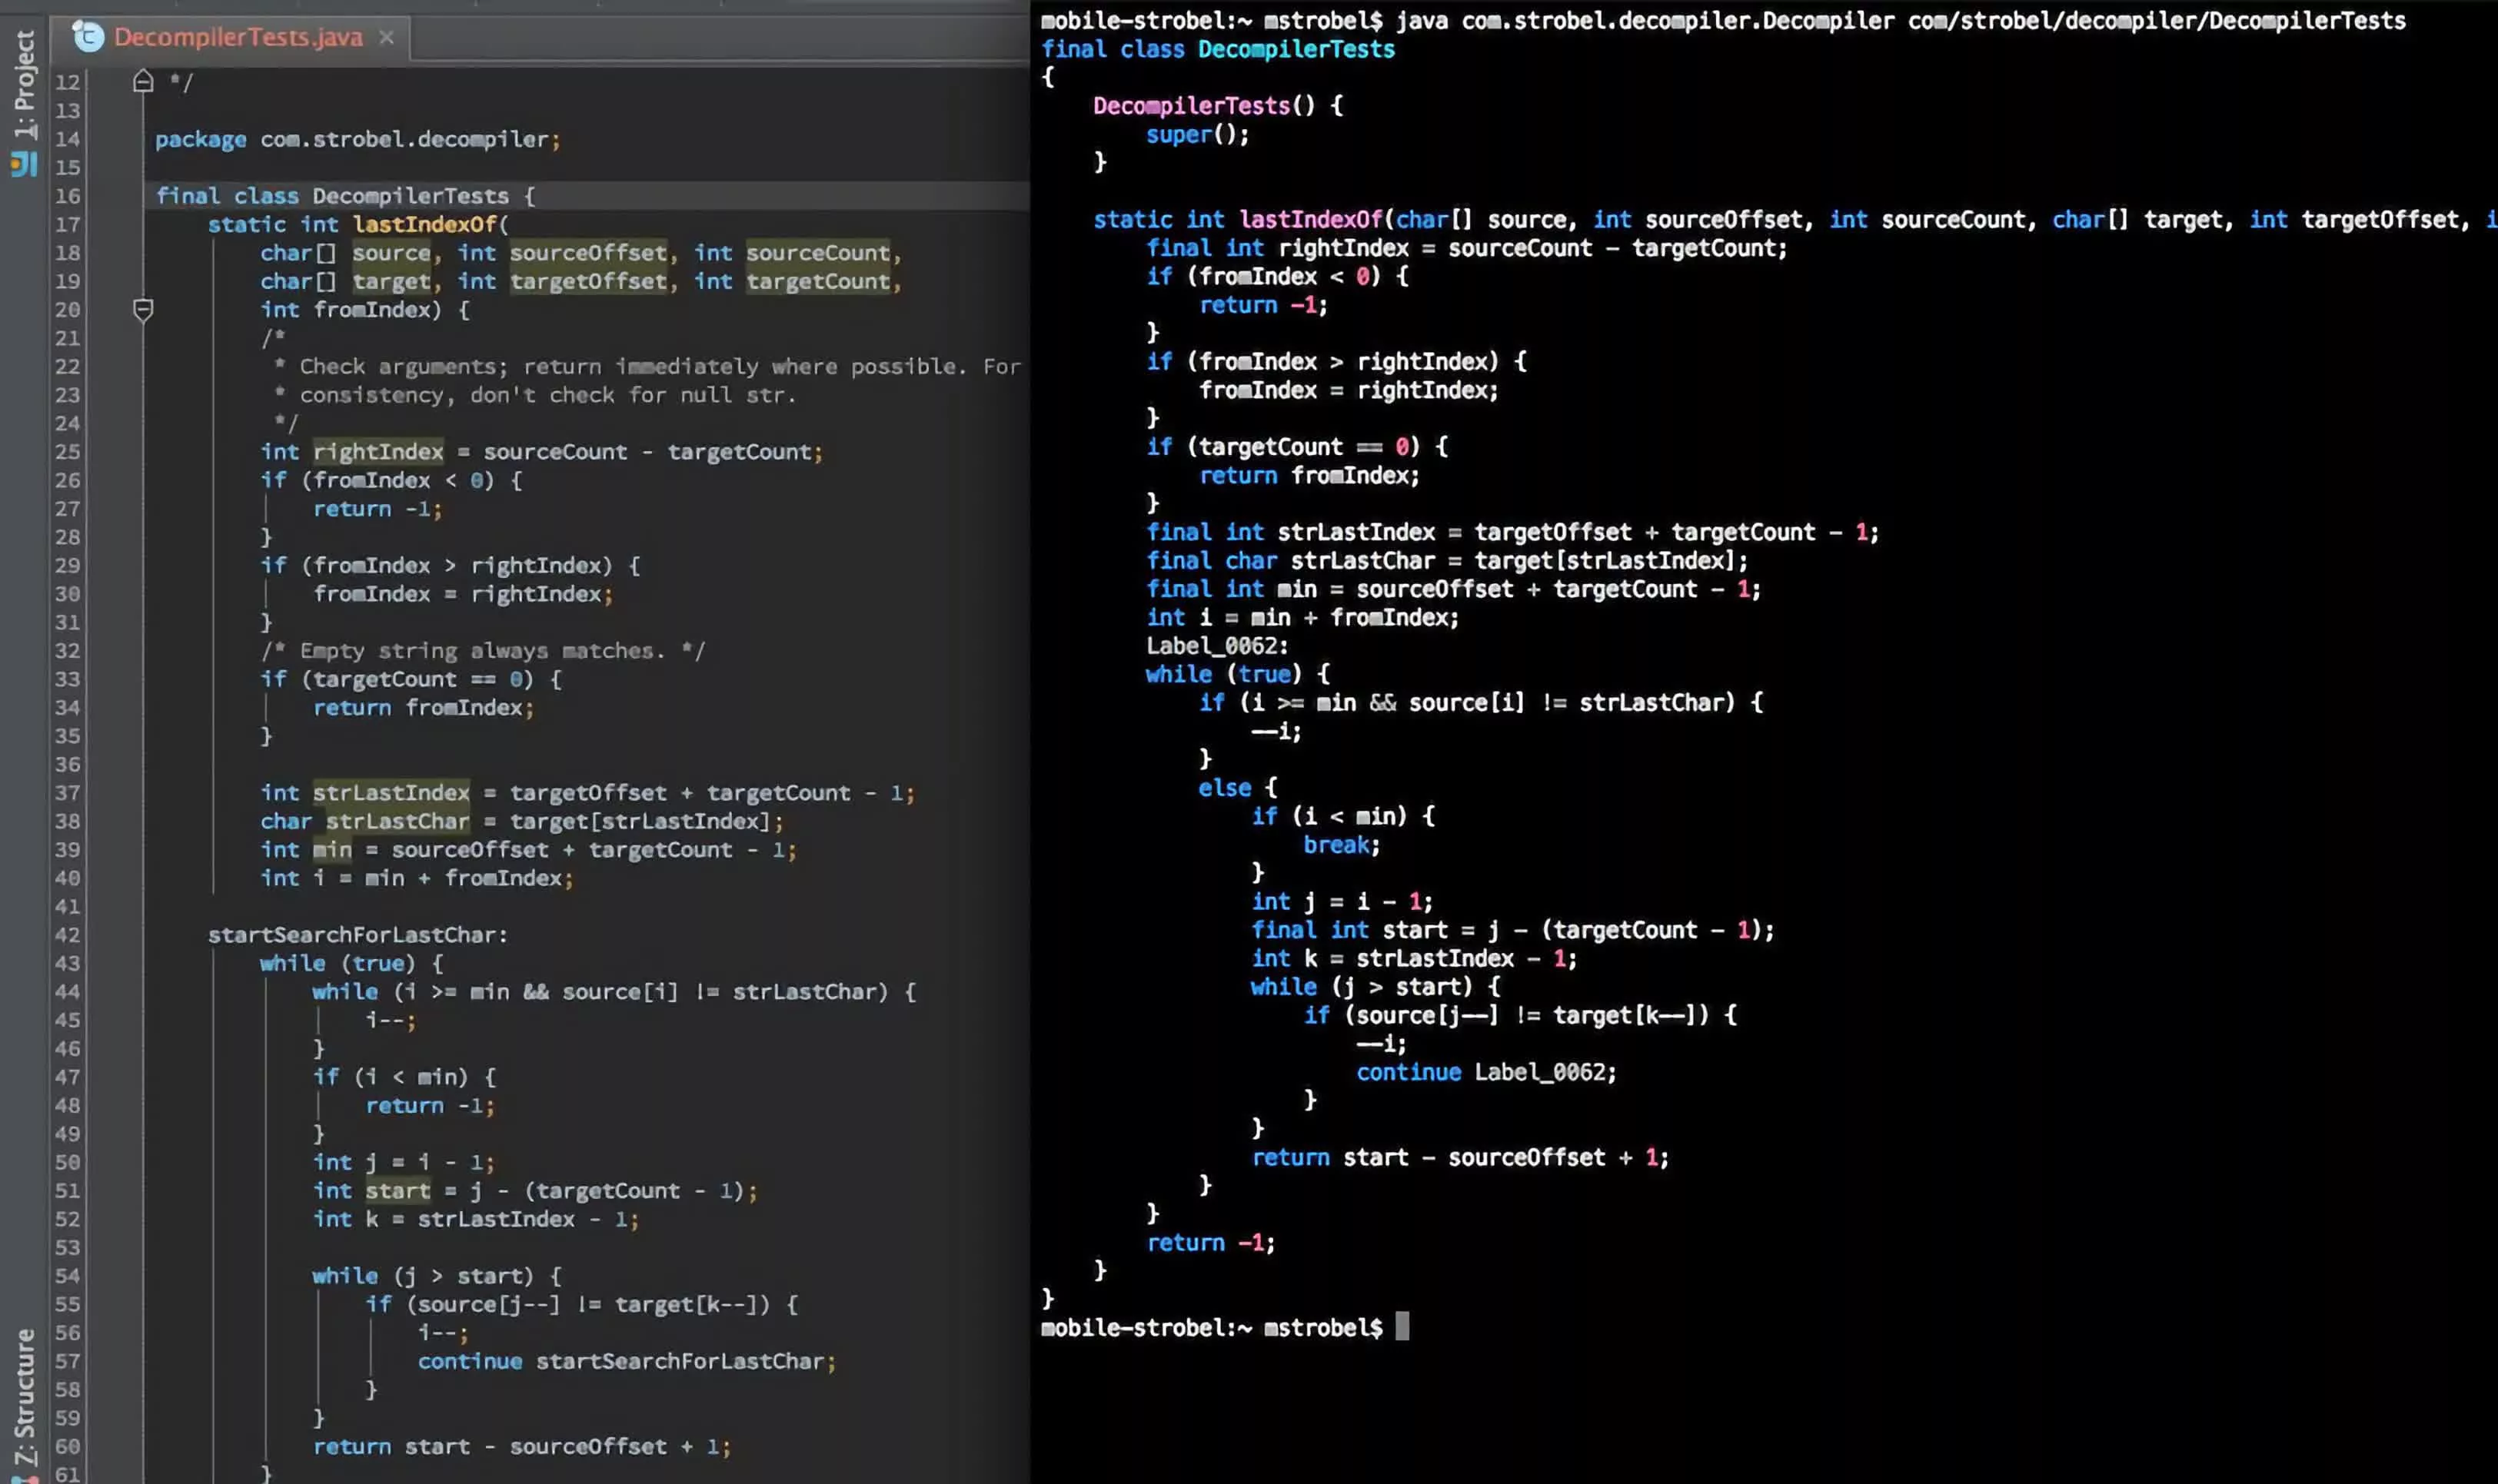Close the DecompilerTests.java tab
Screen dimensions: 2498x1484
(x=386, y=37)
